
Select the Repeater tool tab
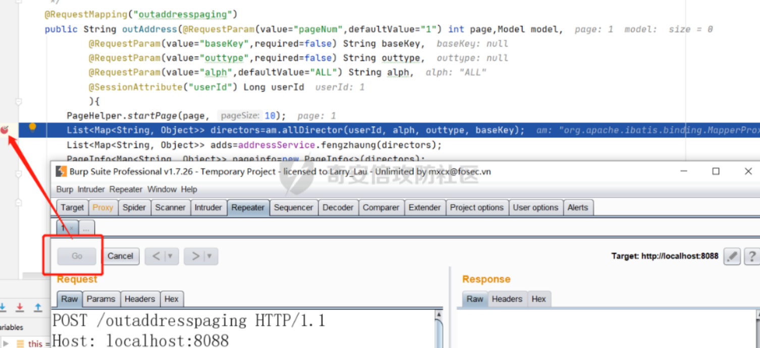248,207
